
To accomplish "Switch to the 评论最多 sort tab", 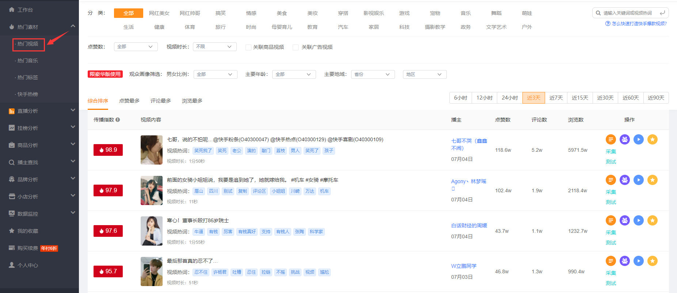I will point(161,101).
